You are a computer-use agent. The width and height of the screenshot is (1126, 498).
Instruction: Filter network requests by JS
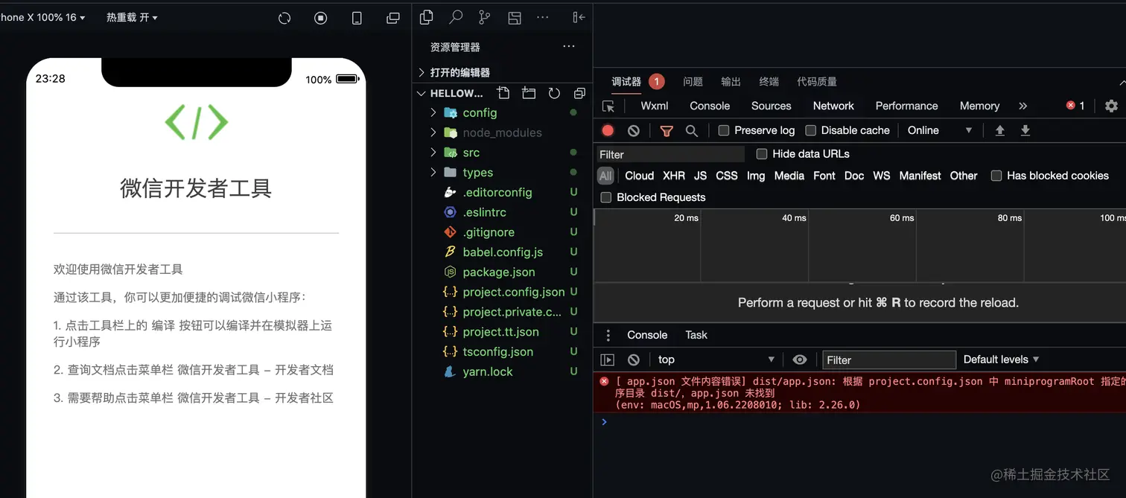pyautogui.click(x=700, y=176)
